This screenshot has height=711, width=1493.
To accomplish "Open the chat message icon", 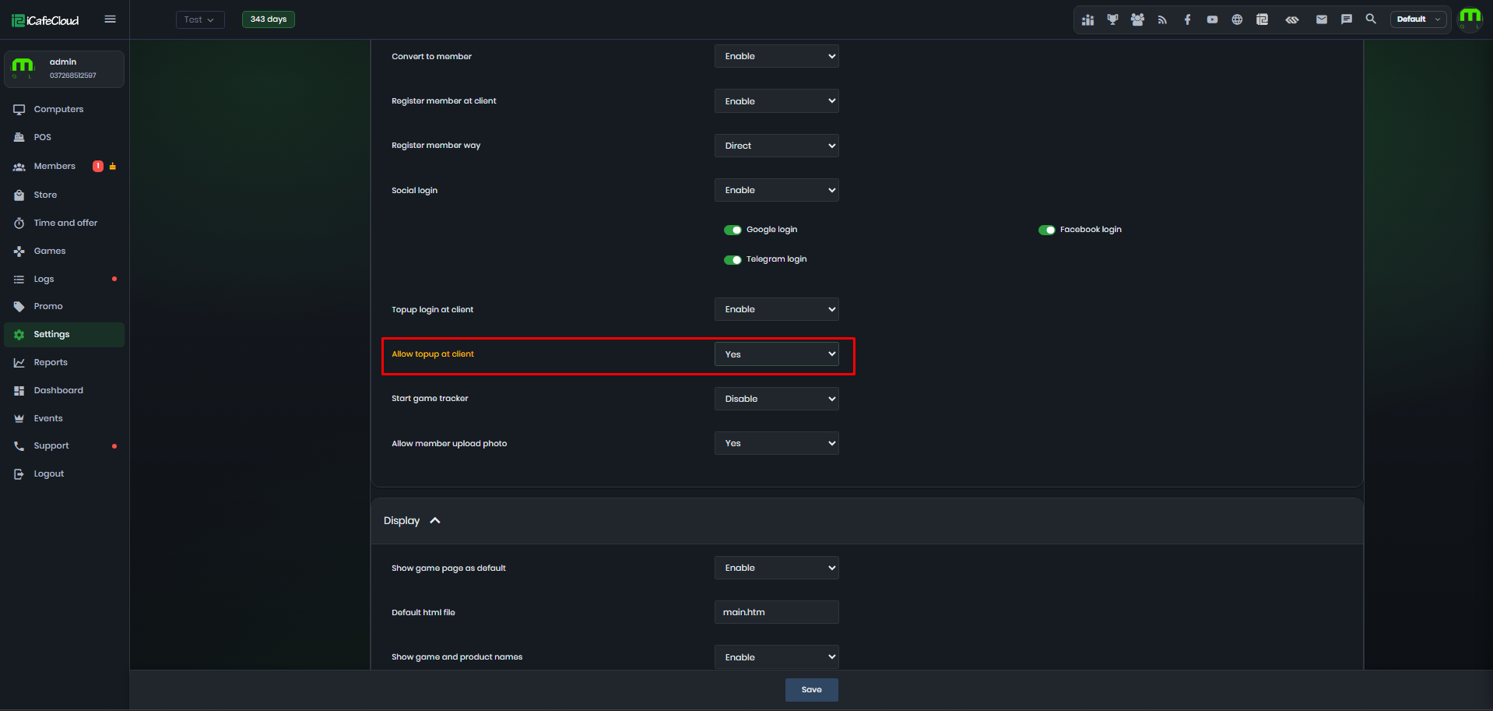I will click(x=1347, y=19).
